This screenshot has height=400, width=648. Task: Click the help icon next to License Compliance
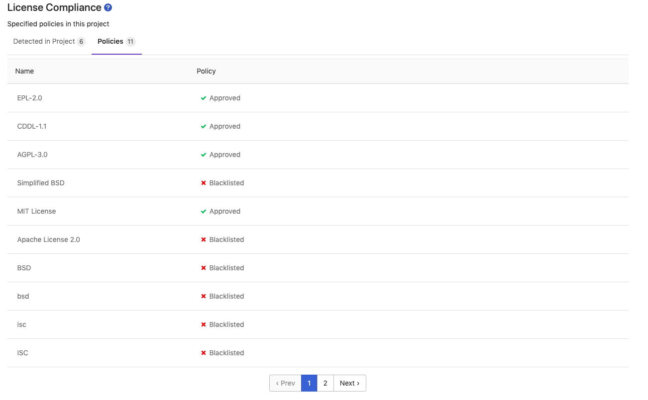coord(108,7)
